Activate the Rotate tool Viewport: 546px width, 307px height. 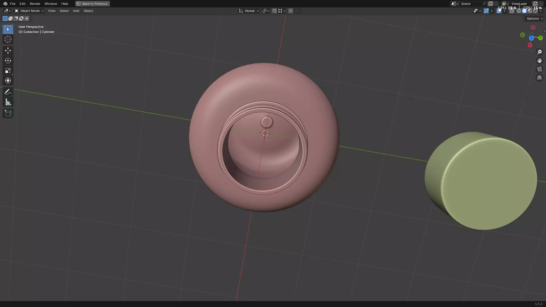pos(8,61)
